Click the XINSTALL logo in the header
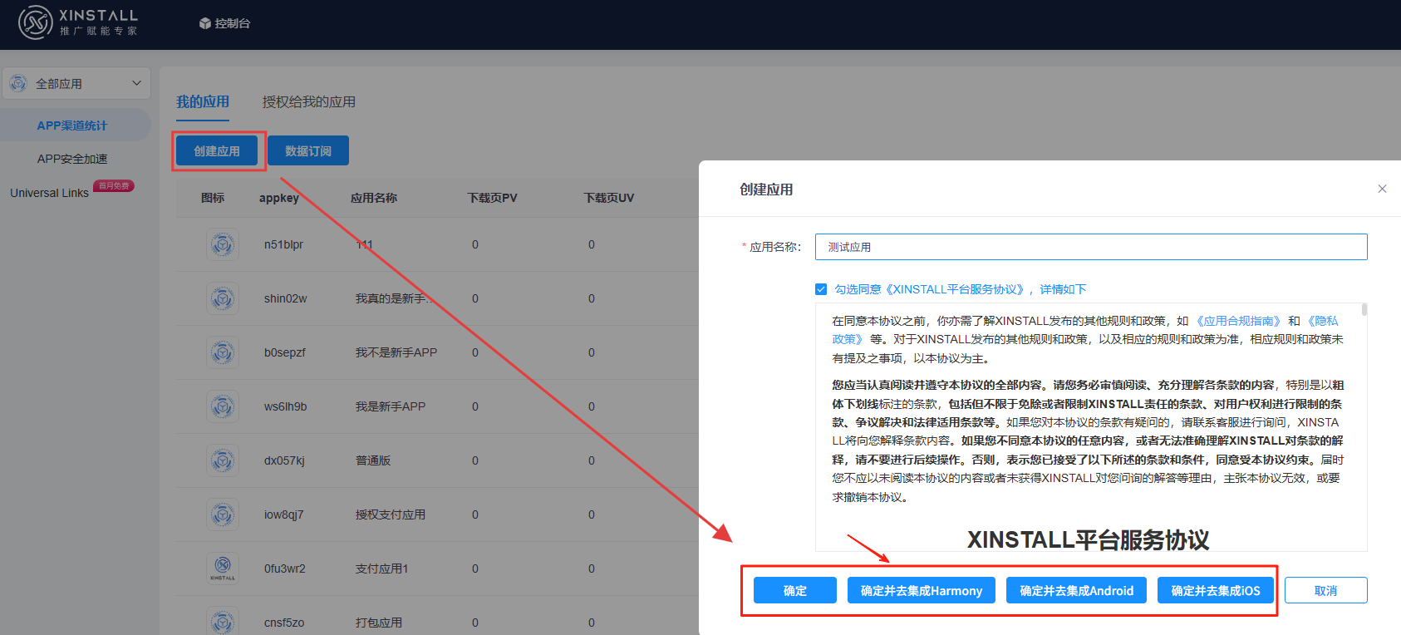The height and width of the screenshot is (635, 1401). pyautogui.click(x=78, y=22)
